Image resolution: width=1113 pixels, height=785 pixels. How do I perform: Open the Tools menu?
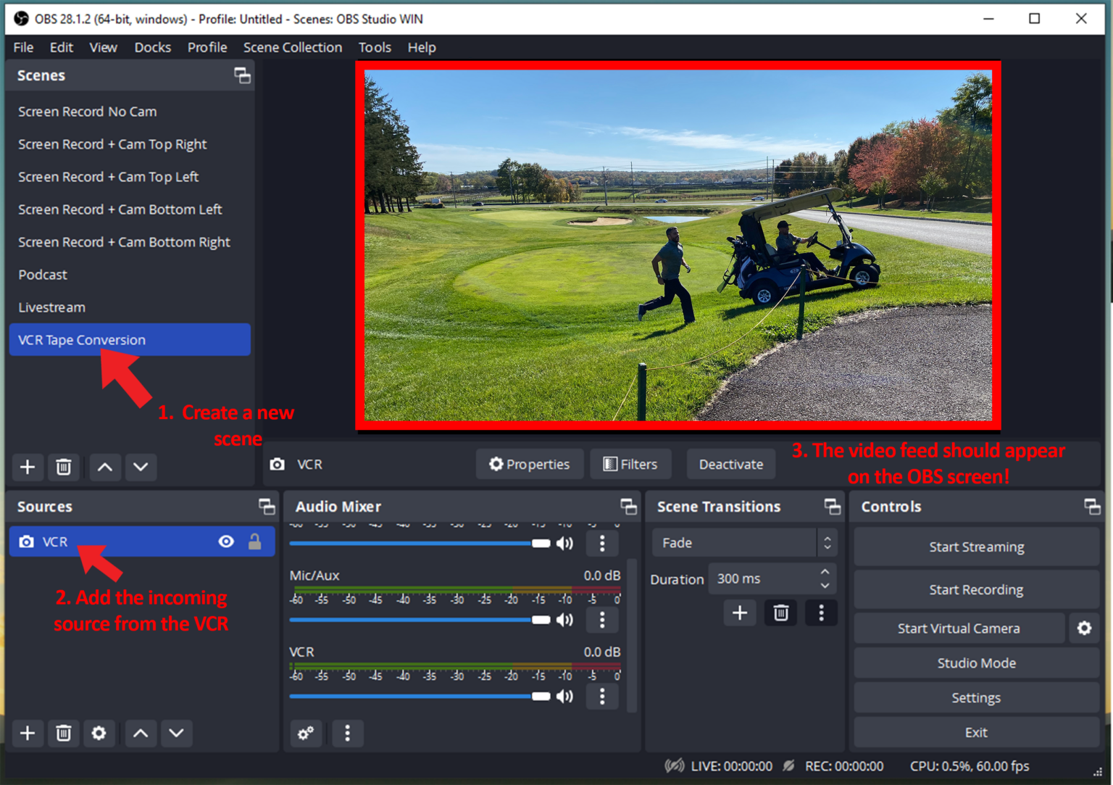[x=375, y=47]
